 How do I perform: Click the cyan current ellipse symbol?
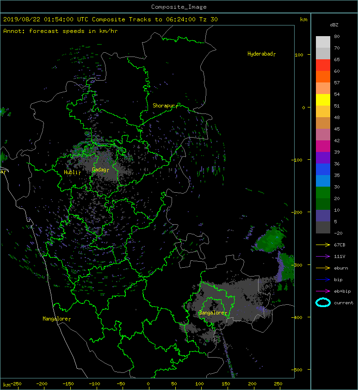click(x=323, y=302)
